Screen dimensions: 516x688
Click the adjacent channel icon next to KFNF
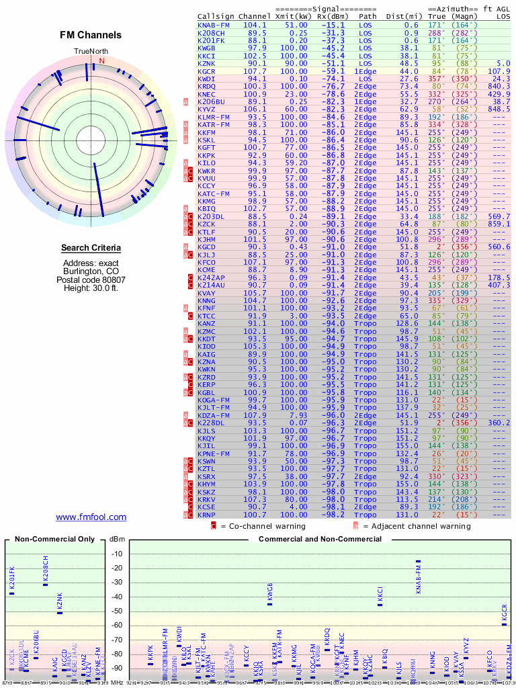(x=186, y=308)
